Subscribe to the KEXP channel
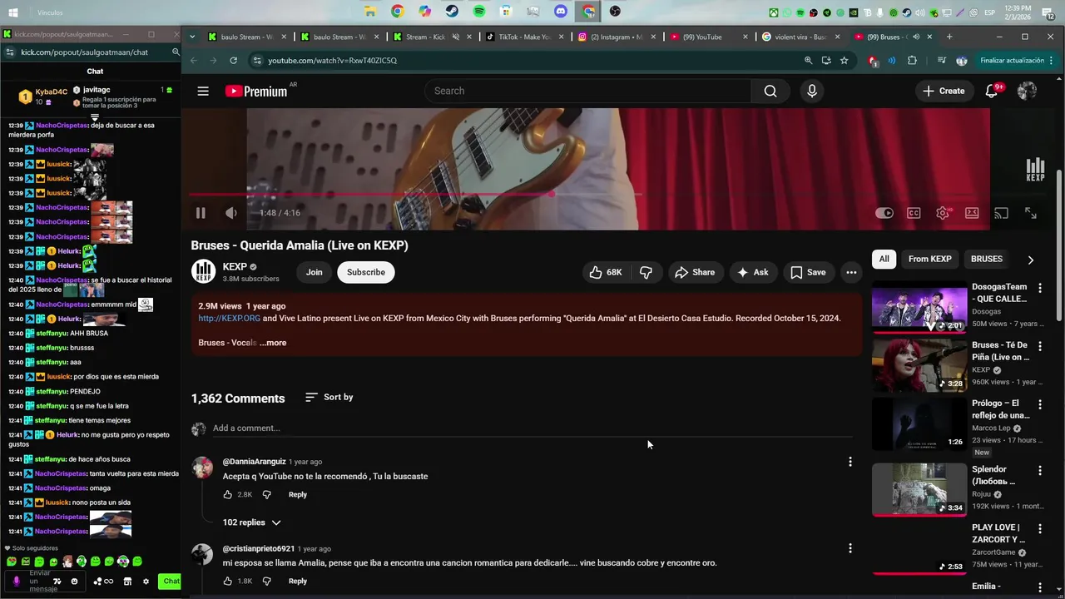This screenshot has width=1065, height=599. click(x=366, y=272)
